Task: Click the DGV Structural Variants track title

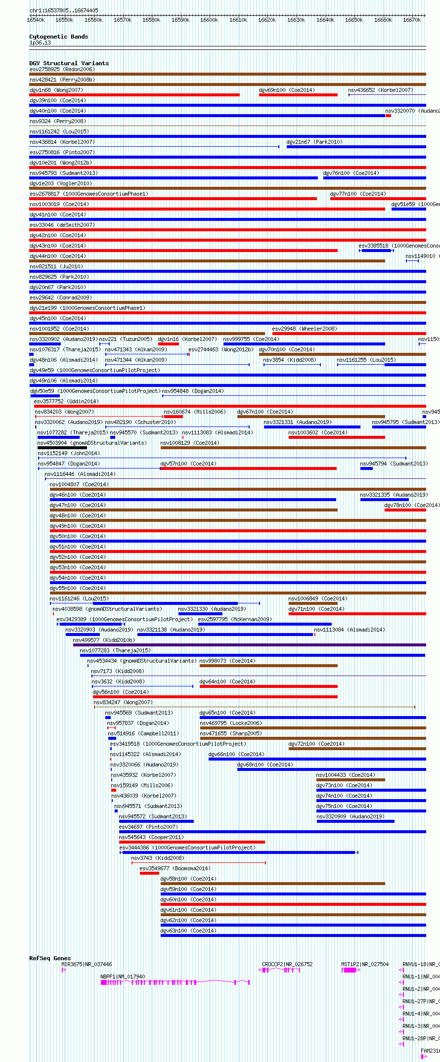Action: click(69, 63)
